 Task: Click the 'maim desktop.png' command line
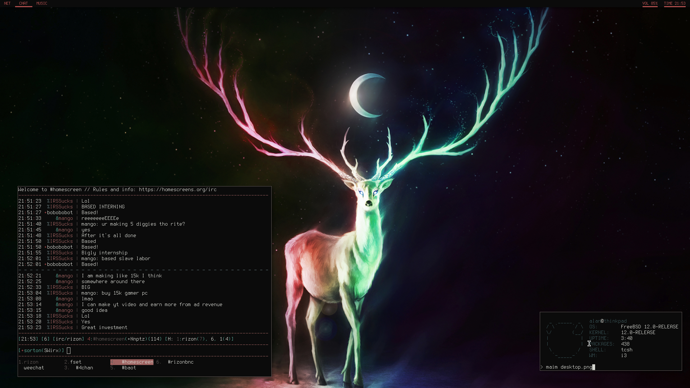point(569,367)
